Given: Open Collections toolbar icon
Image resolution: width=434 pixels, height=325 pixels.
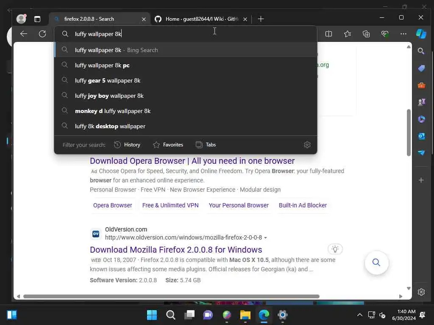Looking at the screenshot, I should pyautogui.click(x=366, y=34).
